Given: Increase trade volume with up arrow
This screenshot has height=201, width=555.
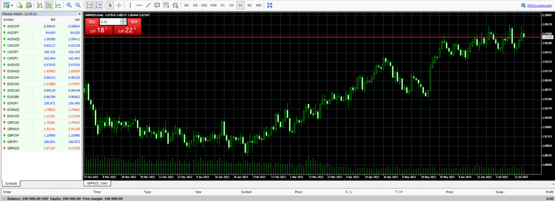Looking at the screenshot, I should point(124,20).
